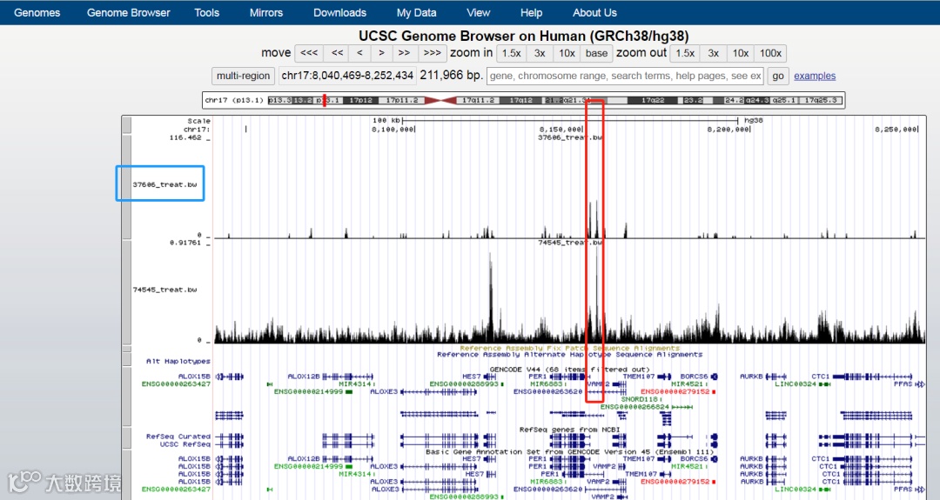Move far left with the <<< button

coord(309,53)
